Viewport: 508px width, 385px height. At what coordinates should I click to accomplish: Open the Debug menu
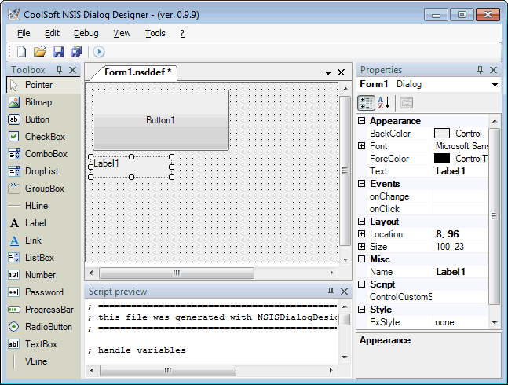click(x=86, y=33)
